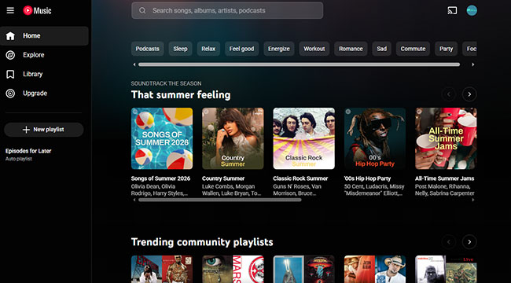Select the Feel good chip

pos(241,49)
